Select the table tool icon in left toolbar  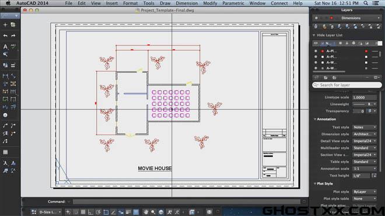(5, 153)
